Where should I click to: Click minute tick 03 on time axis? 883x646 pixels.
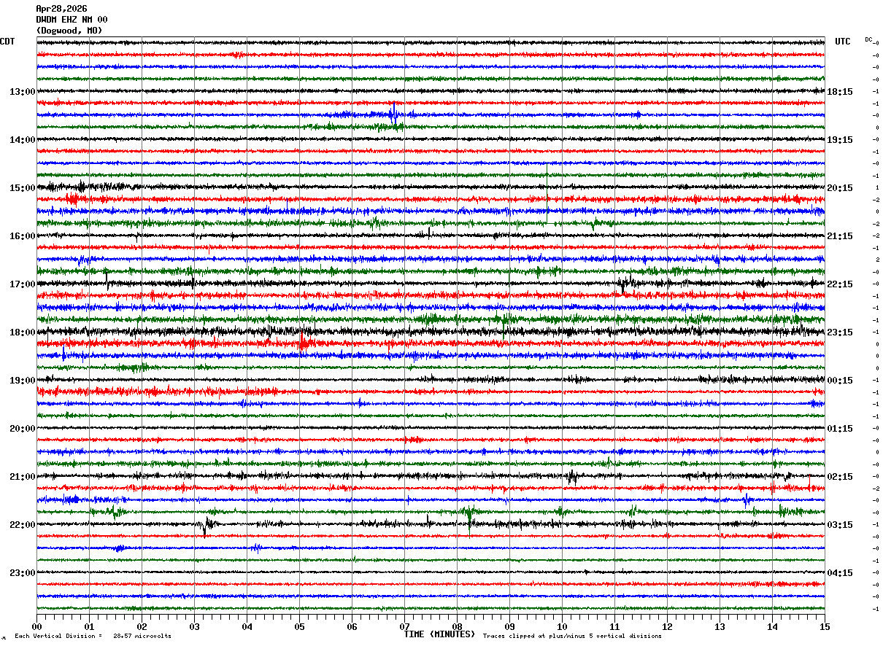pyautogui.click(x=194, y=626)
